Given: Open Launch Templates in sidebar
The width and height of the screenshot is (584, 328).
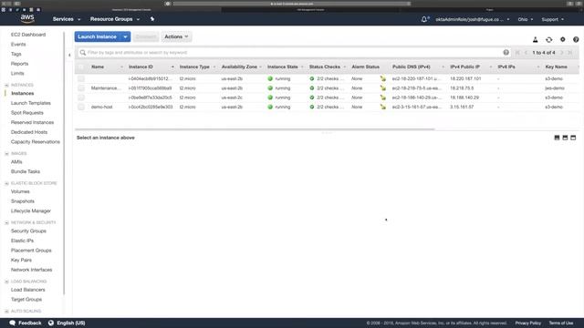Looking at the screenshot, I should click(31, 103).
